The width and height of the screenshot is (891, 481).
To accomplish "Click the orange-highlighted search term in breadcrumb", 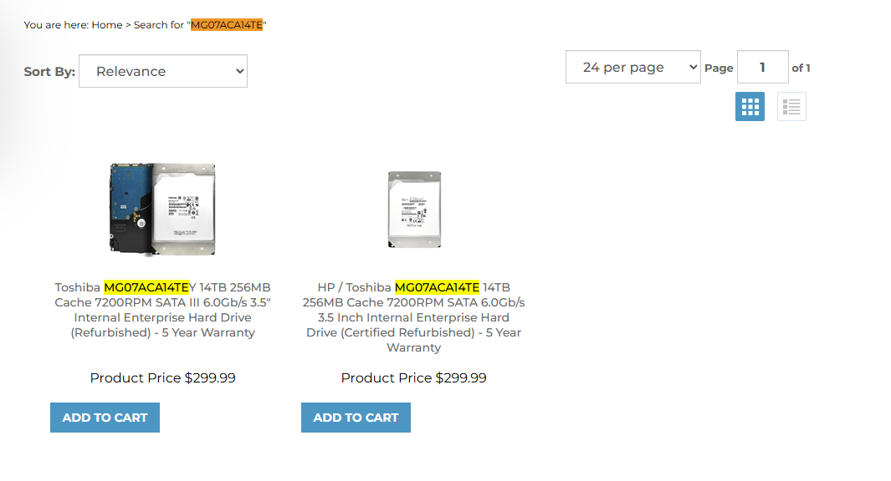I will (x=227, y=25).
